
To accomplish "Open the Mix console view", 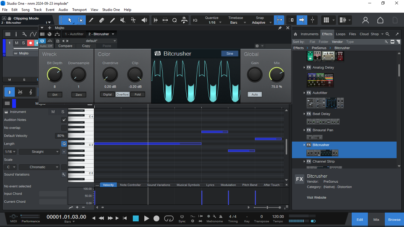I will click(x=376, y=220).
